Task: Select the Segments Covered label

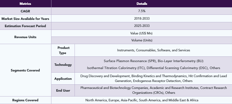Action: 25,70
